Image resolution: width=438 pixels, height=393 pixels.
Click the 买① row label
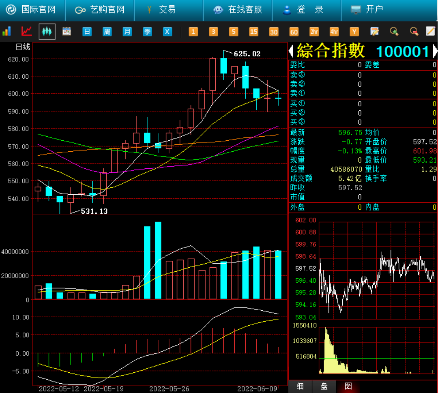click(298, 104)
